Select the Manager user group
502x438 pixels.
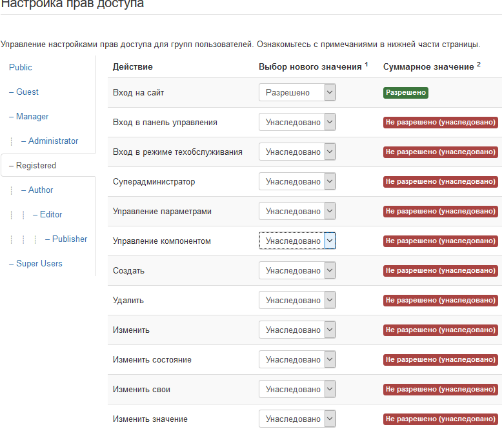32,117
